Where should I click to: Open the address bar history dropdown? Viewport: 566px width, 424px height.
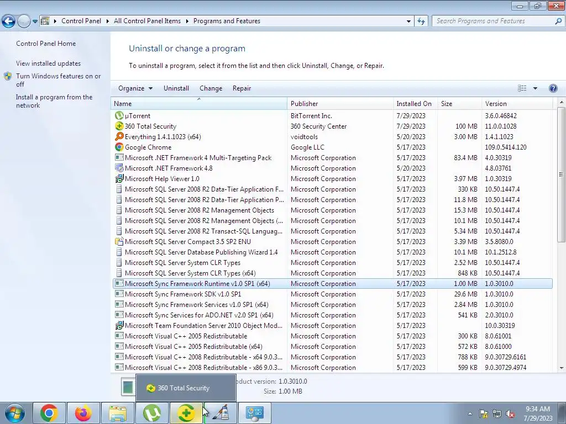tap(408, 22)
